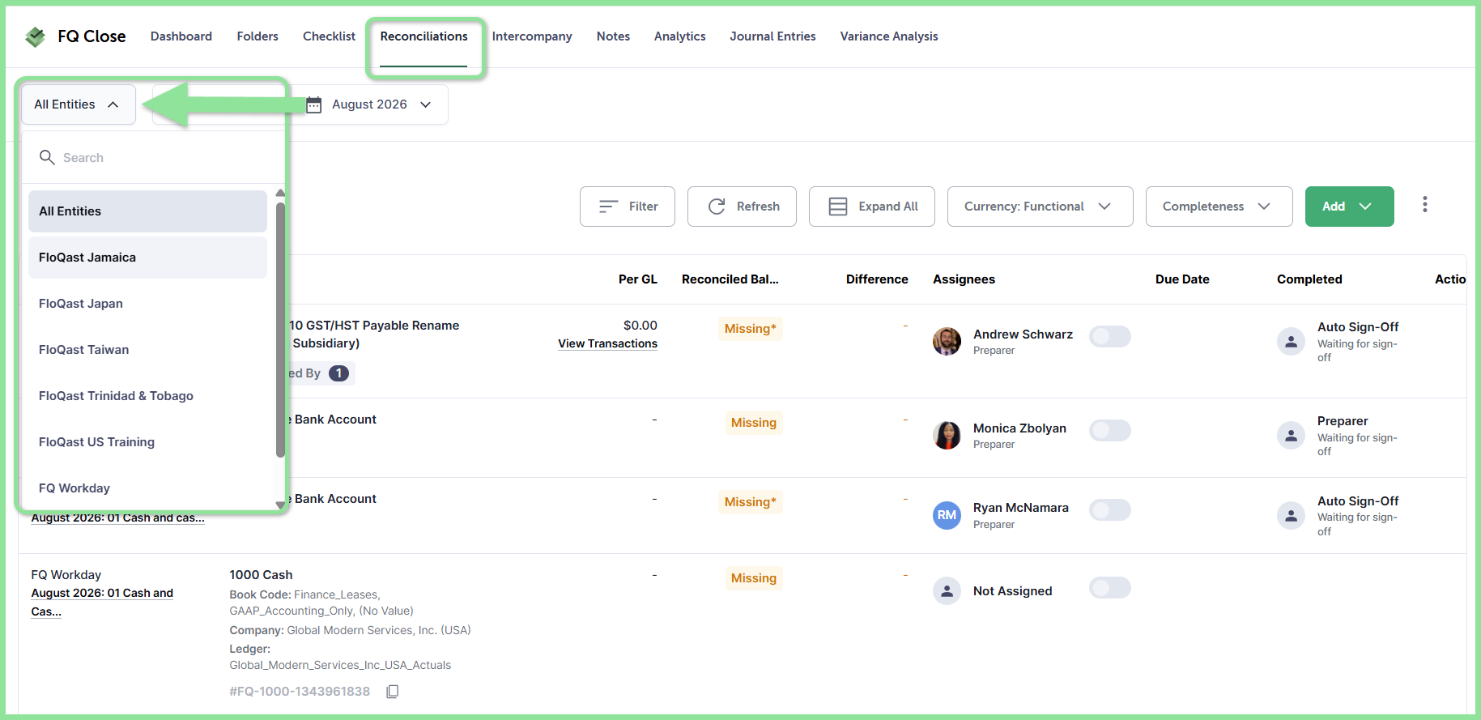1481x720 pixels.
Task: Open the Variance Analysis tab
Action: [x=889, y=36]
